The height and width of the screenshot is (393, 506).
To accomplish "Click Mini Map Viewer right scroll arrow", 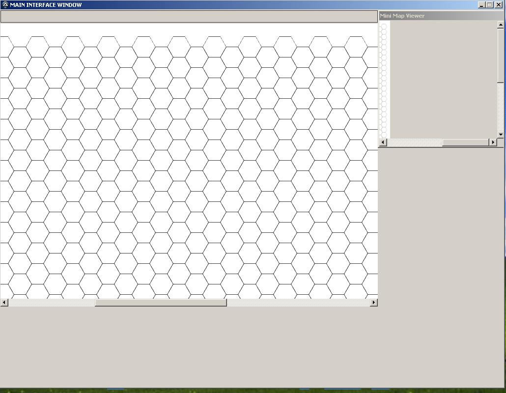I will [493, 142].
